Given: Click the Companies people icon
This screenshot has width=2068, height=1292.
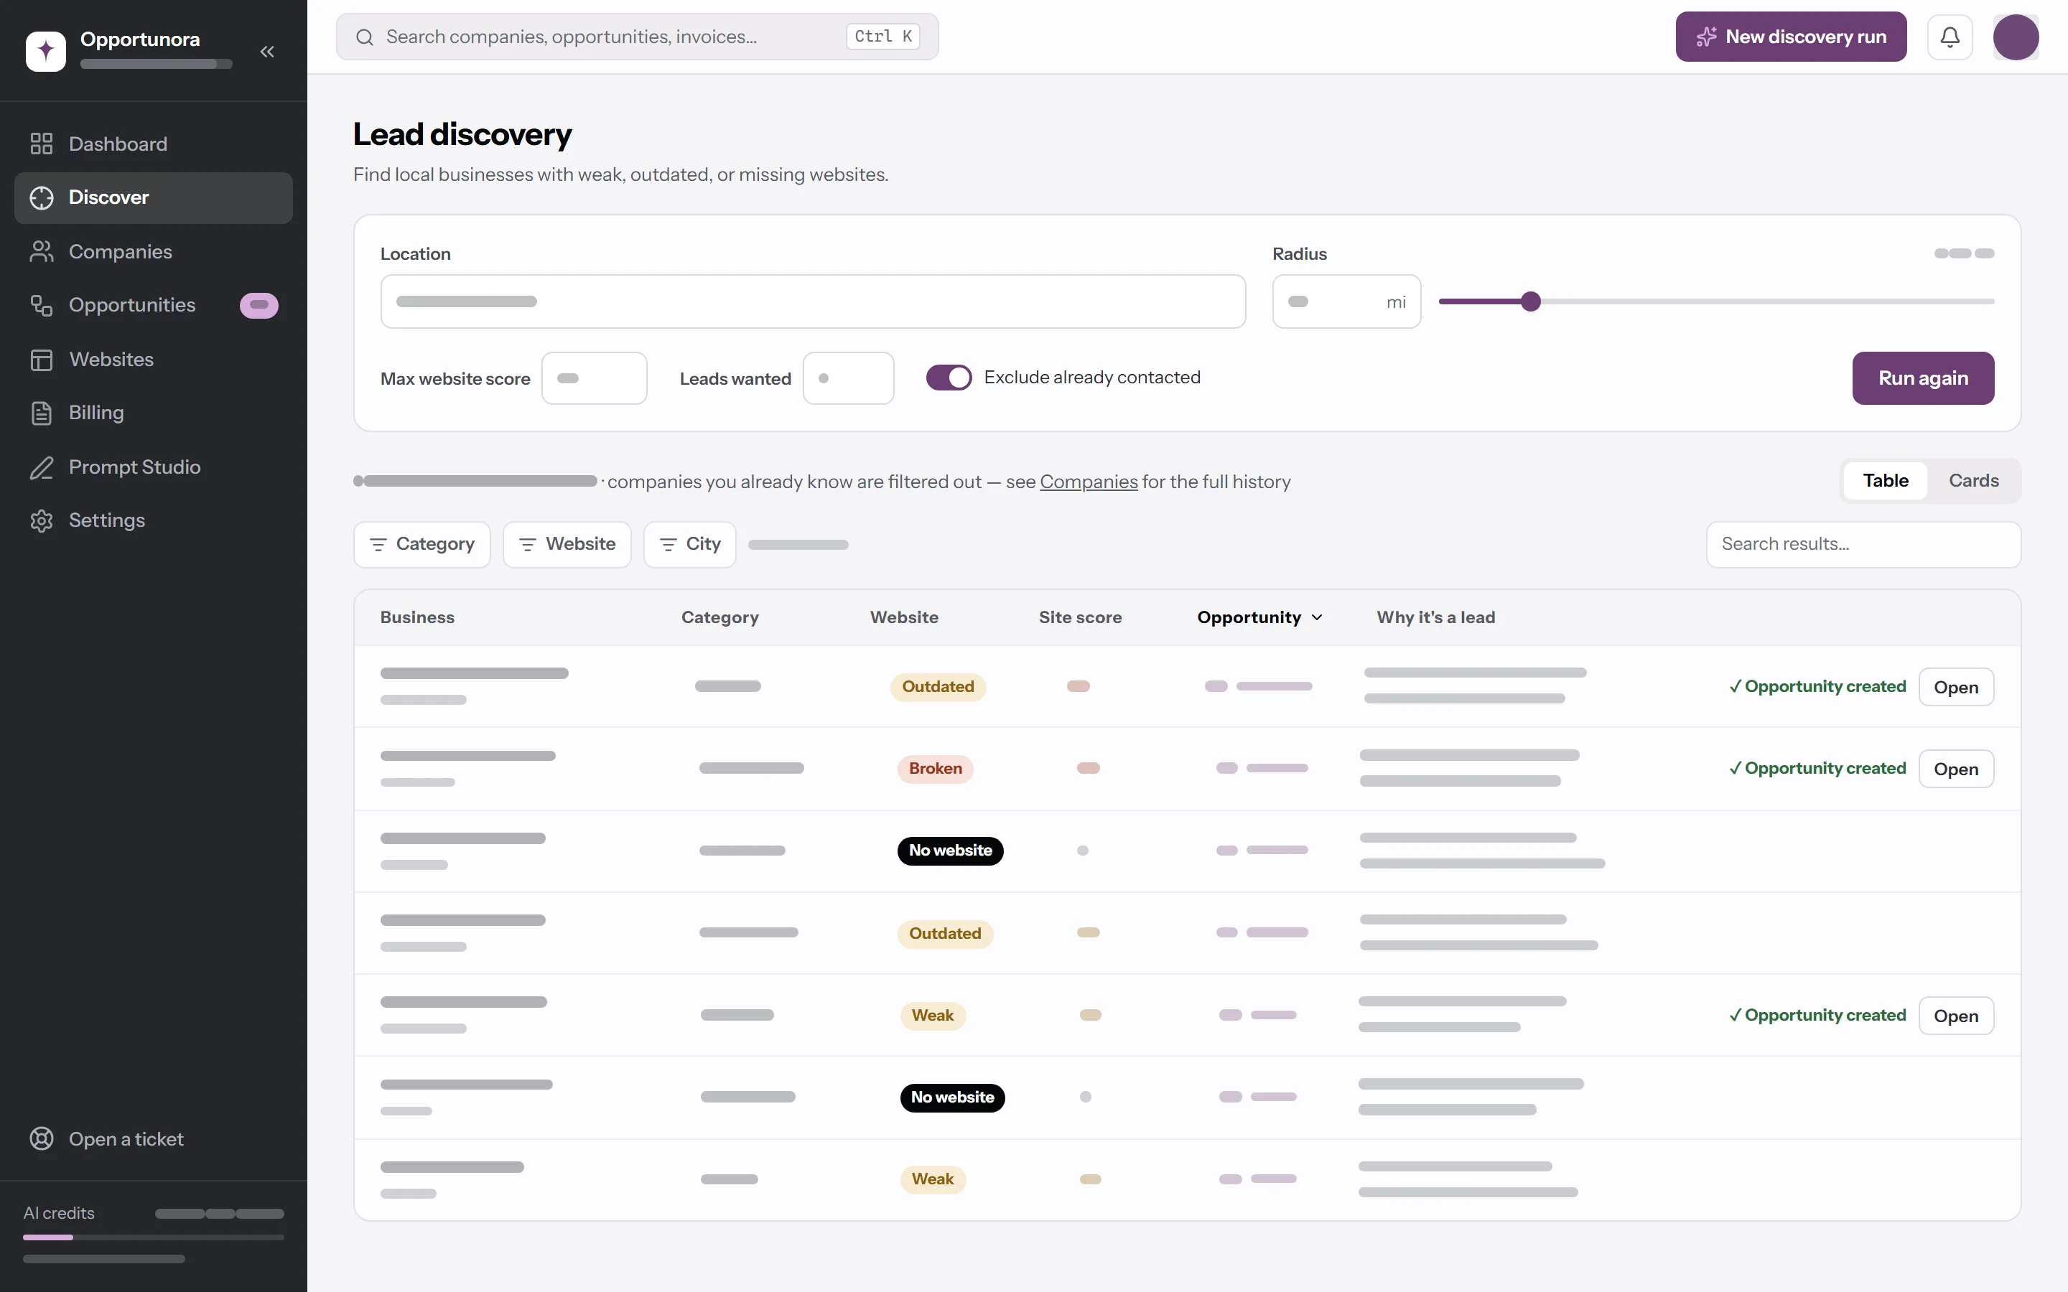Looking at the screenshot, I should (41, 252).
